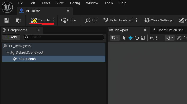The height and width of the screenshot is (104, 187).
Task: Open Compile options menu dots
Action: coord(54,20)
